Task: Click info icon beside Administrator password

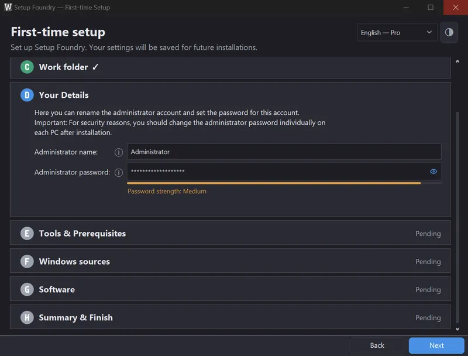Action: [x=119, y=173]
